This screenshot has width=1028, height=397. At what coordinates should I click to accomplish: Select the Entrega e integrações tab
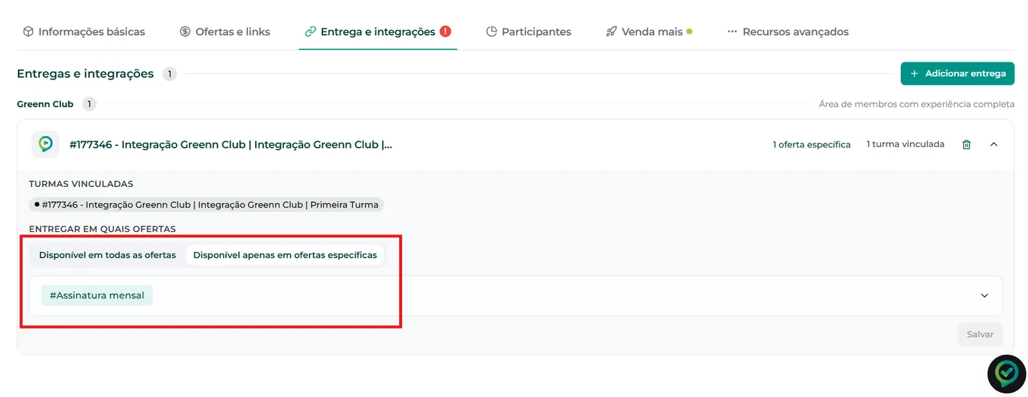click(x=378, y=31)
